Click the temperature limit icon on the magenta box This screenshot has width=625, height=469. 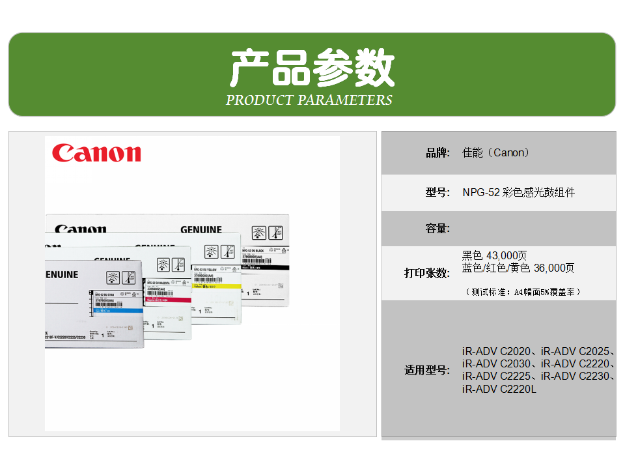[x=178, y=264]
